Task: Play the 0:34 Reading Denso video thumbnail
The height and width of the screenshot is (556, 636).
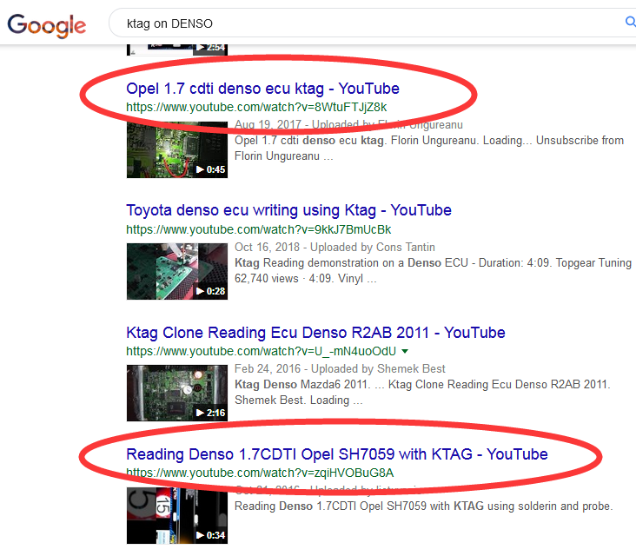Action: click(177, 515)
